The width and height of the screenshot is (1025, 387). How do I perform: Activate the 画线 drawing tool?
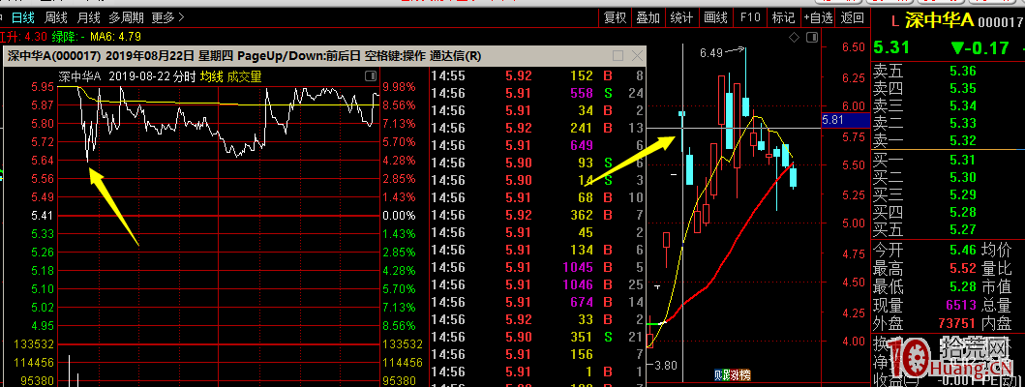[716, 18]
